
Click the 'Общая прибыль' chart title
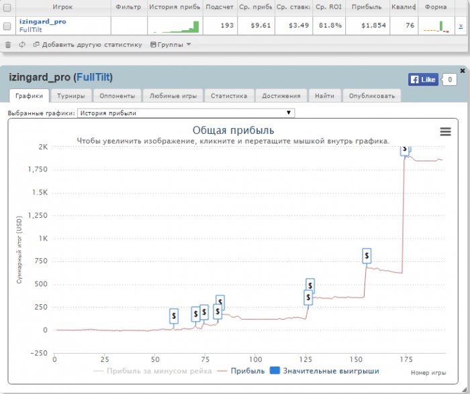tap(233, 131)
